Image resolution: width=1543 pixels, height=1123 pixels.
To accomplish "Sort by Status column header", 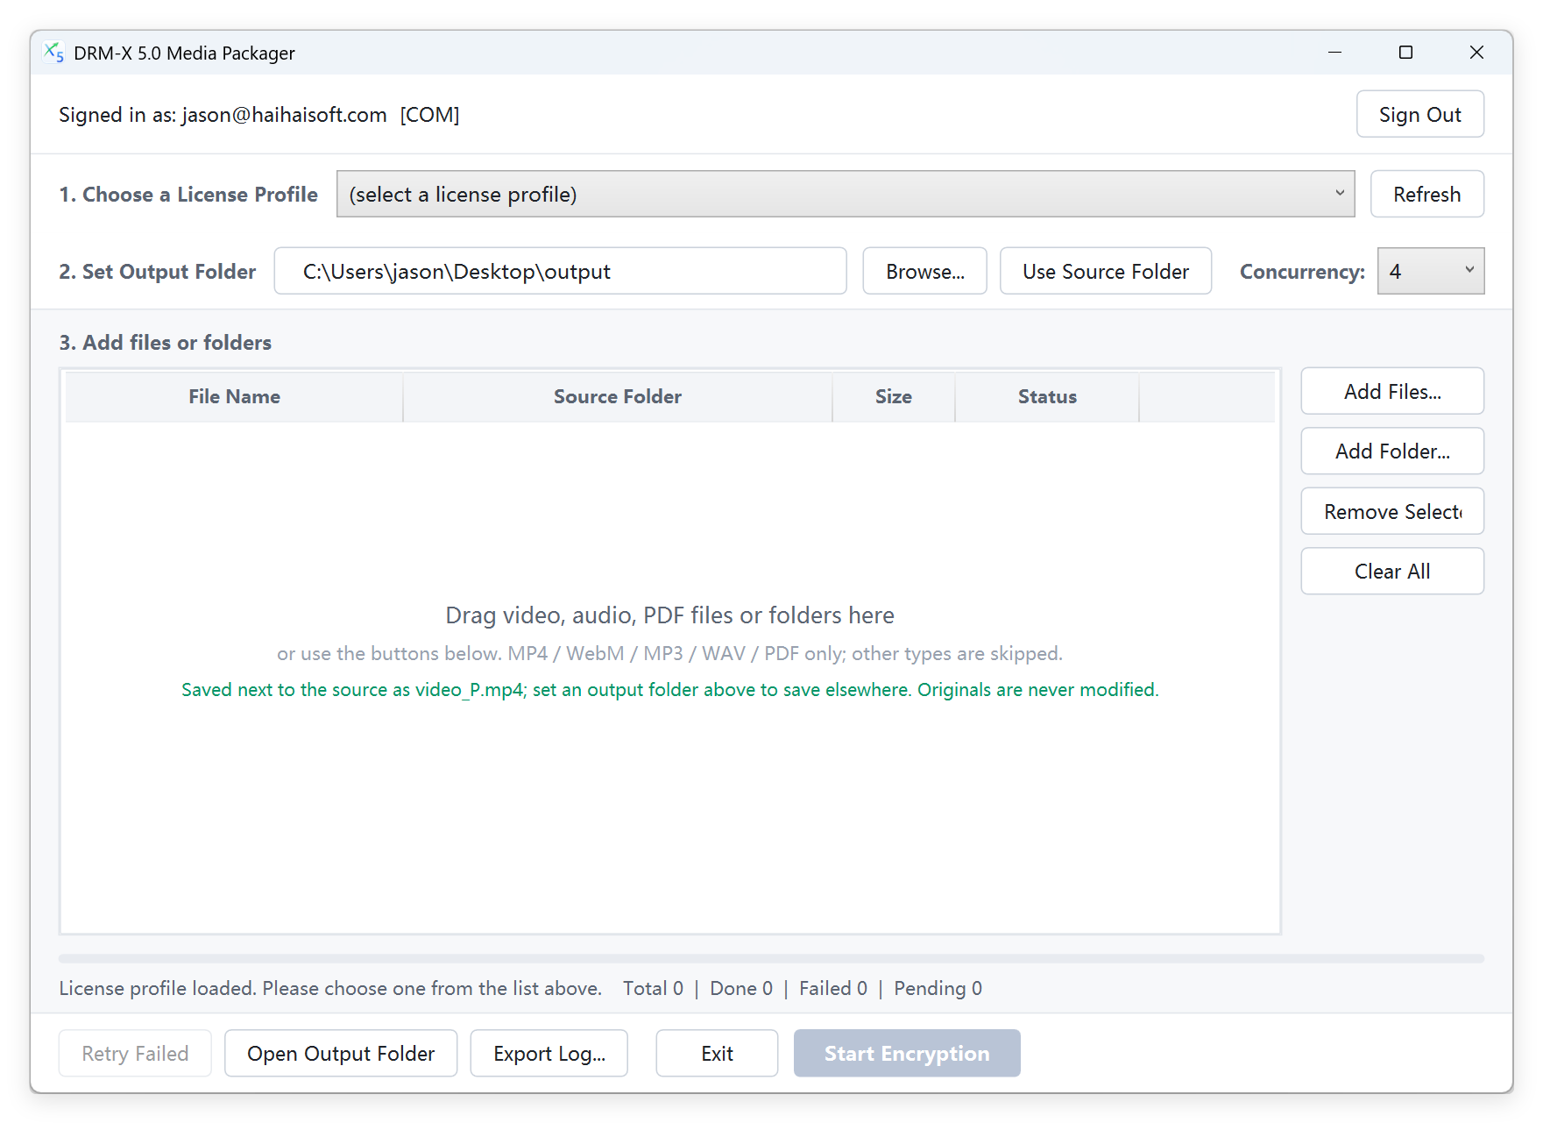I will (x=1046, y=396).
